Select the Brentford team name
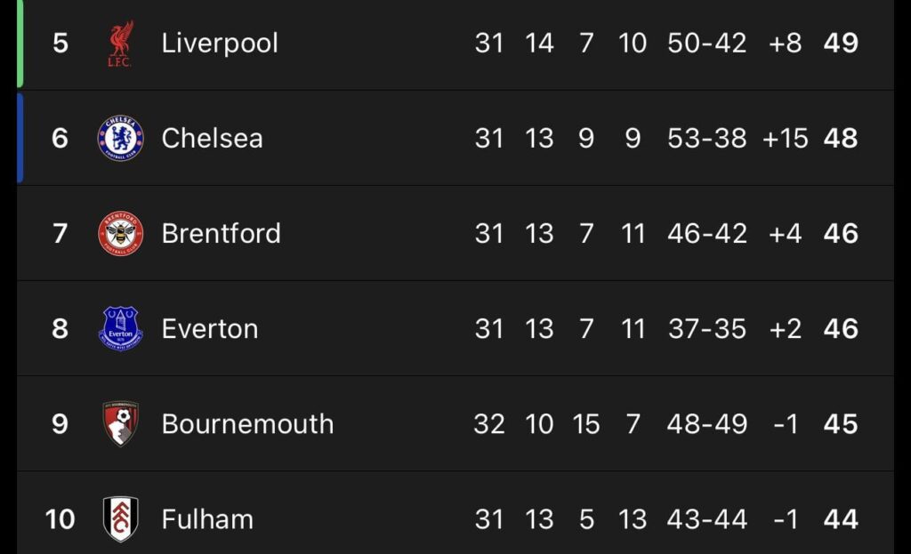 (x=221, y=234)
